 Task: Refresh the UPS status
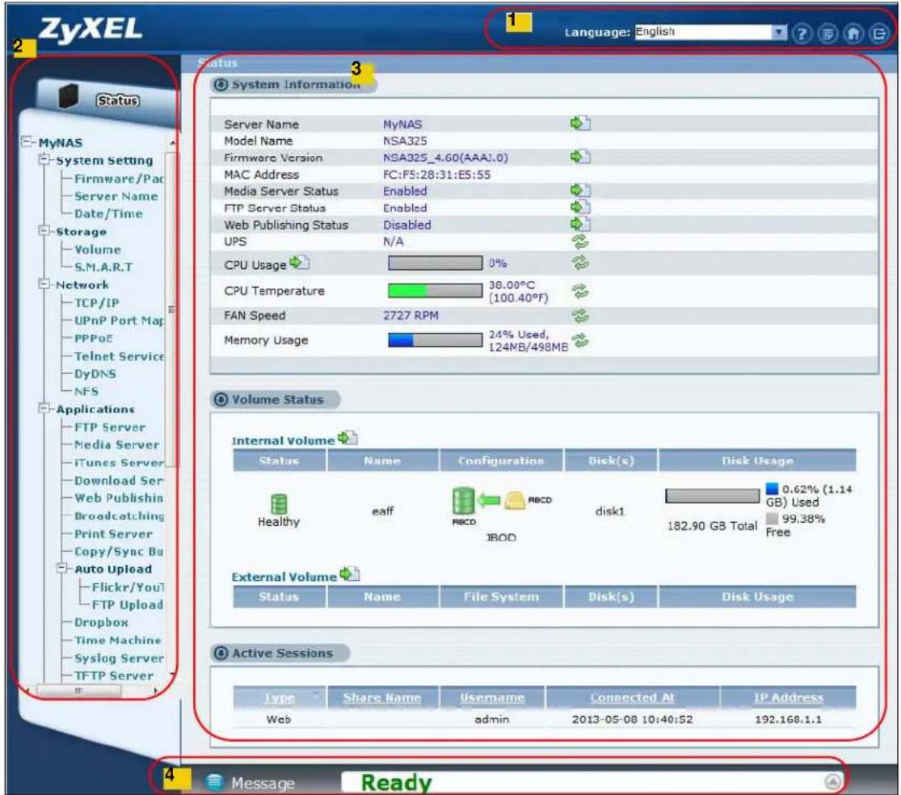point(580,242)
